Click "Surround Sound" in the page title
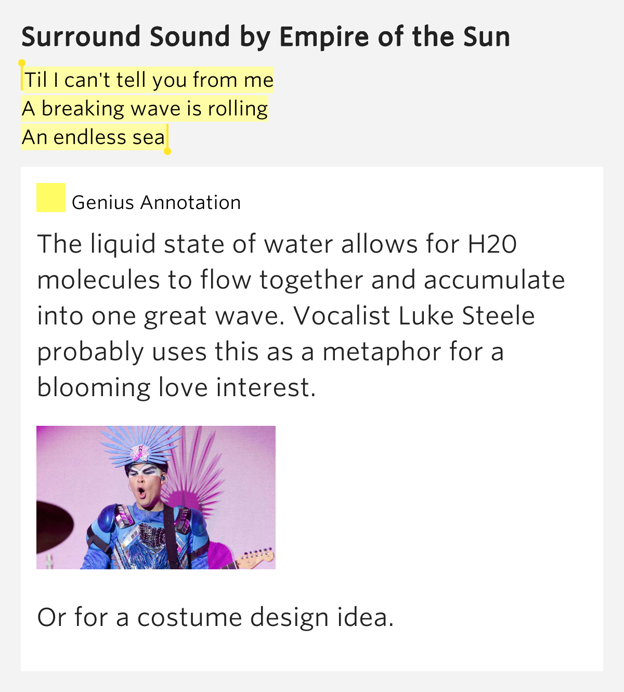The width and height of the screenshot is (624, 692). [x=126, y=37]
